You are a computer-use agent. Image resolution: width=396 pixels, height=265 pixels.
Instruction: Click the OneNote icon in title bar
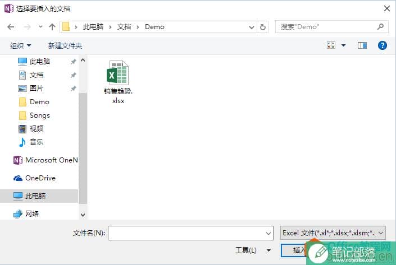coord(8,8)
